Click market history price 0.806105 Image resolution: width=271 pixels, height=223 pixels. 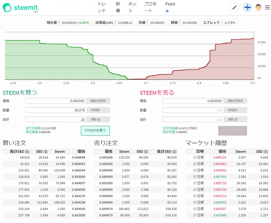[220, 158]
